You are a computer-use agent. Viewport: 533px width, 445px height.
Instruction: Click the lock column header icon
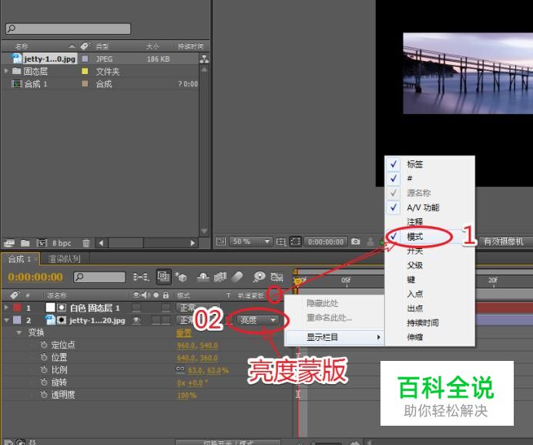tap(166, 295)
